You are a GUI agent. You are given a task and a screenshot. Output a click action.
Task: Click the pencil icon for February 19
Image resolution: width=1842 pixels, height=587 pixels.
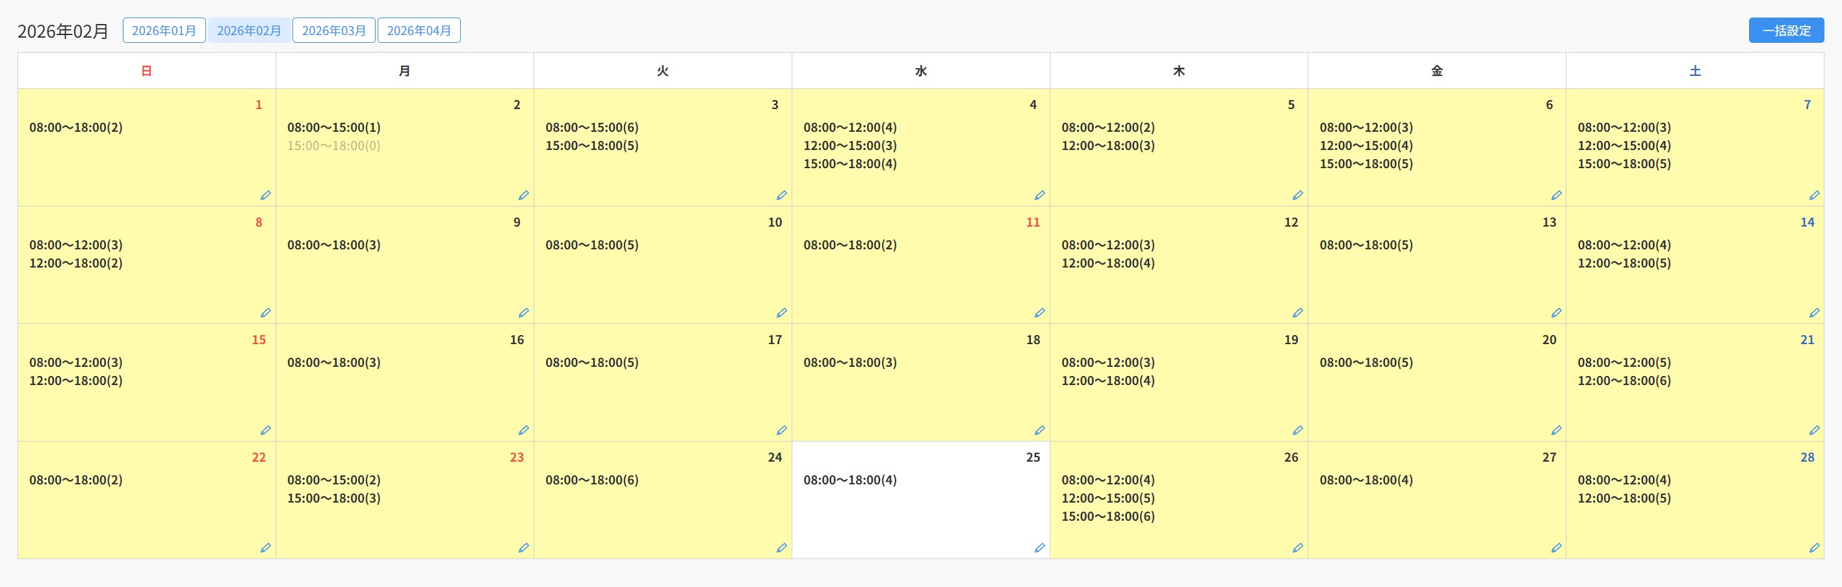coord(1298,431)
